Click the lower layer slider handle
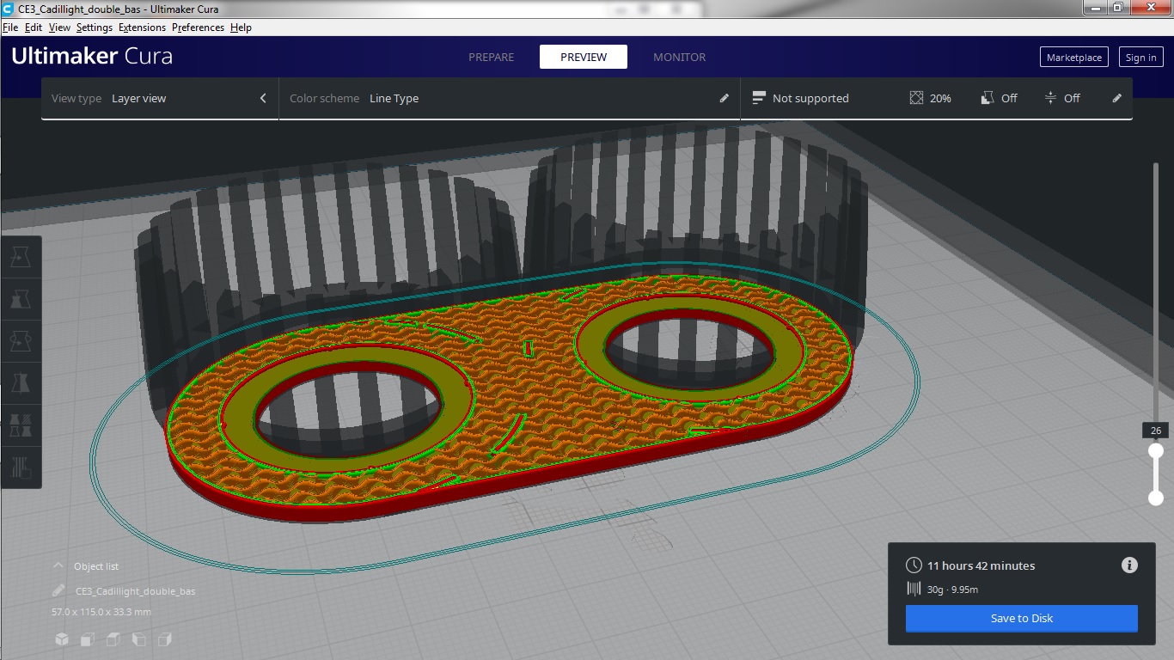The height and width of the screenshot is (660, 1174). click(1156, 498)
